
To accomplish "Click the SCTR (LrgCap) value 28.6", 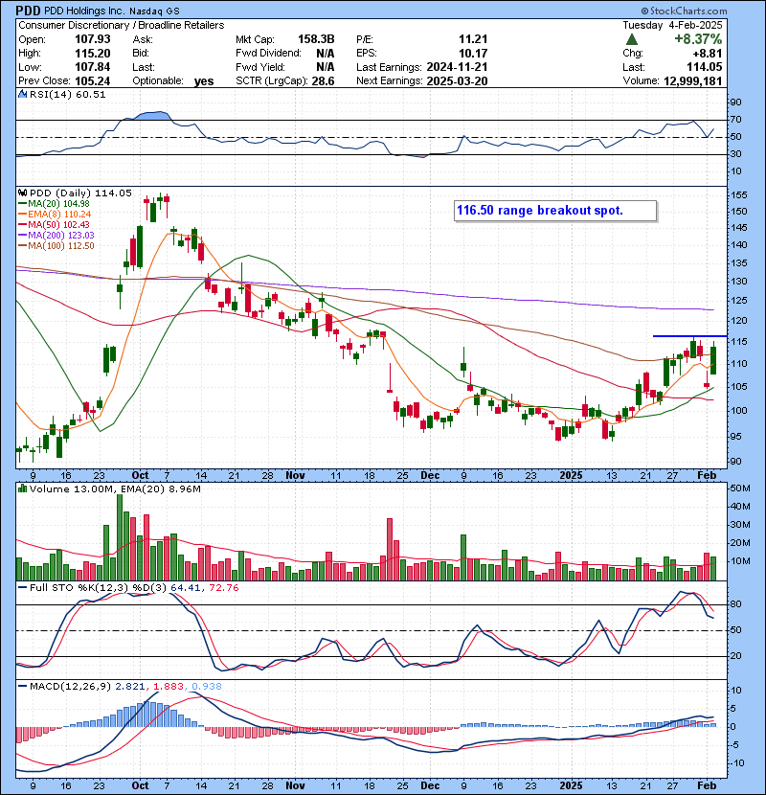I will point(323,81).
